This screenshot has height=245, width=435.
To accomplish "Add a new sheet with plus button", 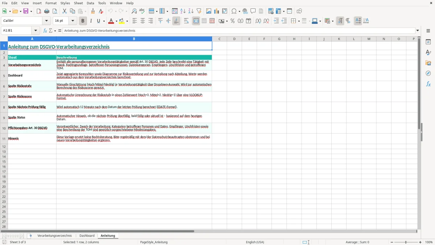I will pyautogui.click(x=30, y=236).
